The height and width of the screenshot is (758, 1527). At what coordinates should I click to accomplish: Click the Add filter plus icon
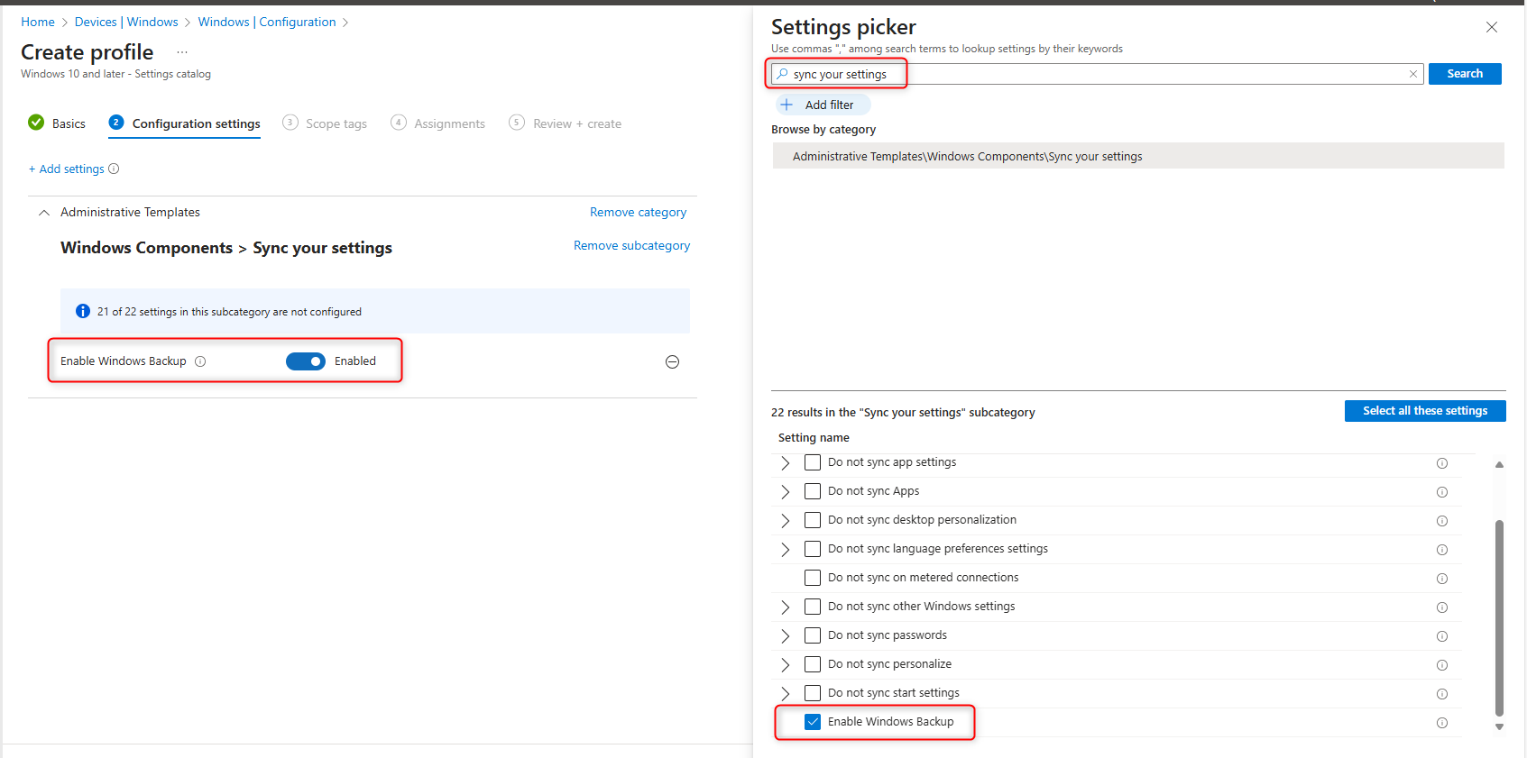click(x=786, y=105)
